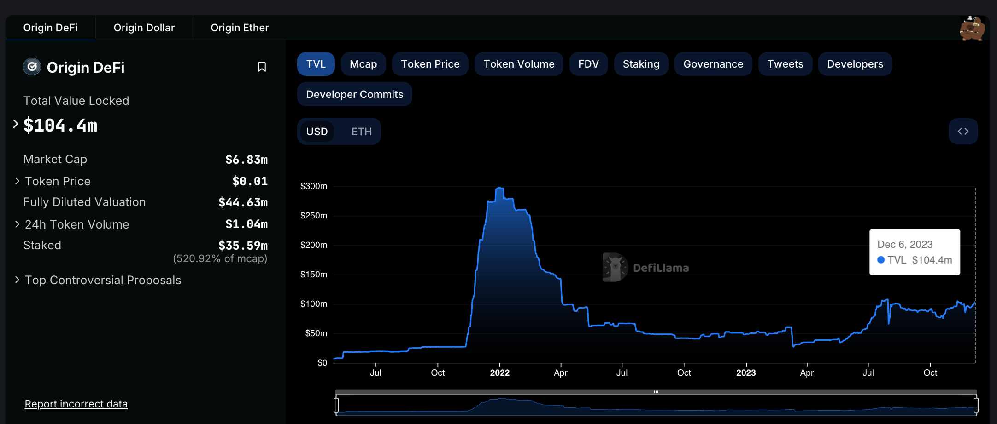Switch to the Origin Dollar tab
Viewport: 997px width, 424px height.
144,28
